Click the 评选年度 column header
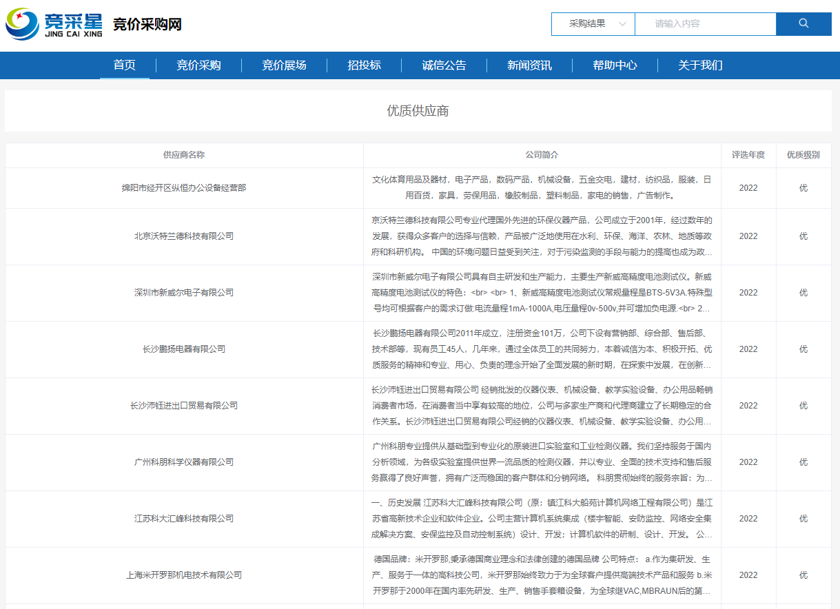Screen dimensions: 840x609 [748, 155]
